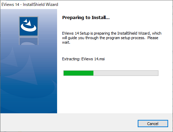Click the unfilled gray portion of progress bar

pyautogui.click(x=126, y=73)
